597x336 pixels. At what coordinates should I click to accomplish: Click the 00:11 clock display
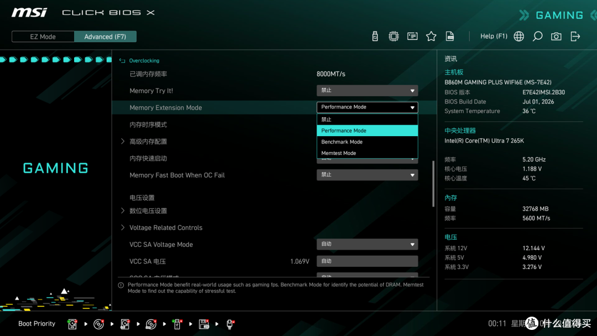click(x=498, y=324)
